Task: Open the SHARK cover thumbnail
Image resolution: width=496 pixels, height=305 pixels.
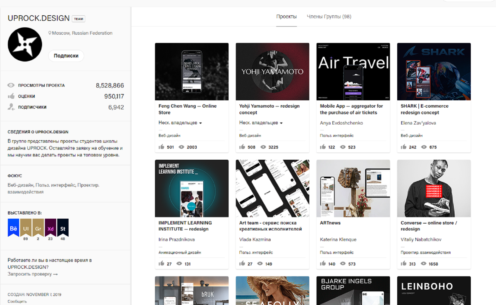Action: (x=434, y=71)
